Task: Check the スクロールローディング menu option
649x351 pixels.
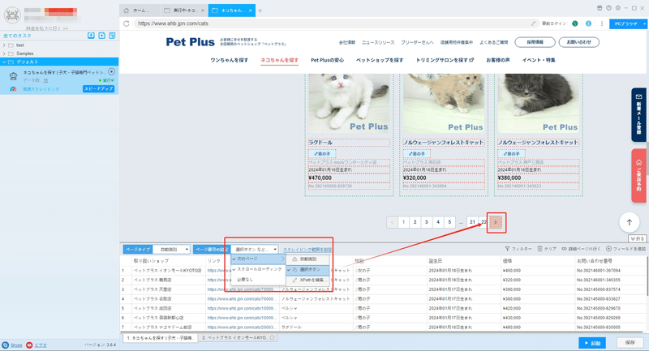Action: point(258,269)
